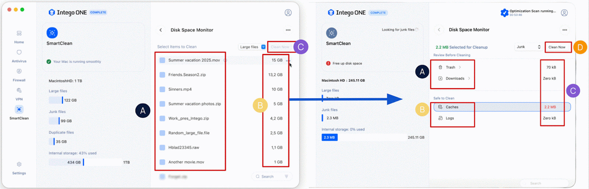The image size is (589, 189).
Task: Go back from Disk Space Monitor, right window
Action: (x=439, y=30)
